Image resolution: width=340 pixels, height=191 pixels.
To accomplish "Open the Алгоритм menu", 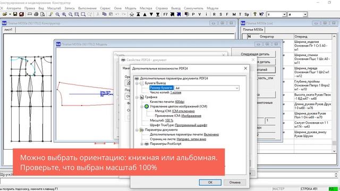I will [x=14, y=8].
